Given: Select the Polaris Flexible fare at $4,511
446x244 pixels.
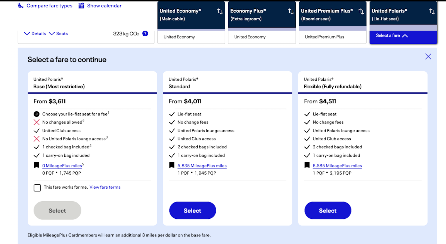Looking at the screenshot, I should 328,211.
